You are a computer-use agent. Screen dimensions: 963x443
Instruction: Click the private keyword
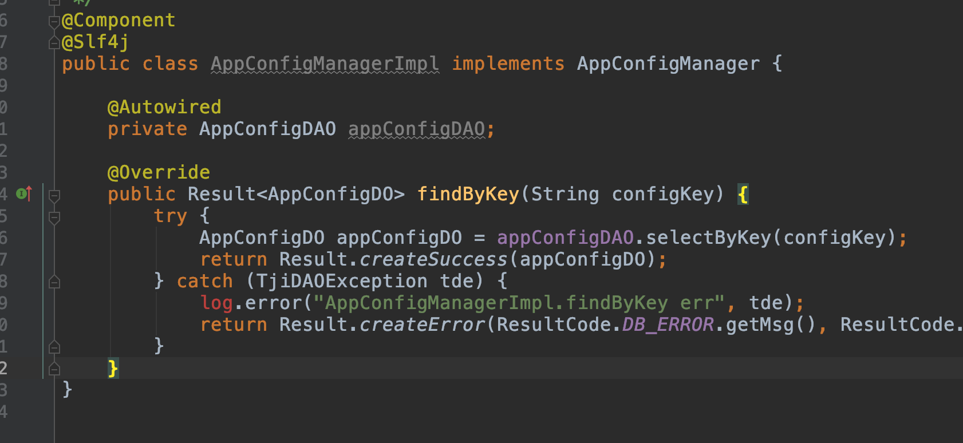(x=147, y=129)
